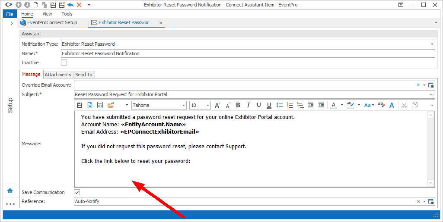Open the document tabs list dropdown arrow
The width and height of the screenshot is (443, 222).
point(436,23)
